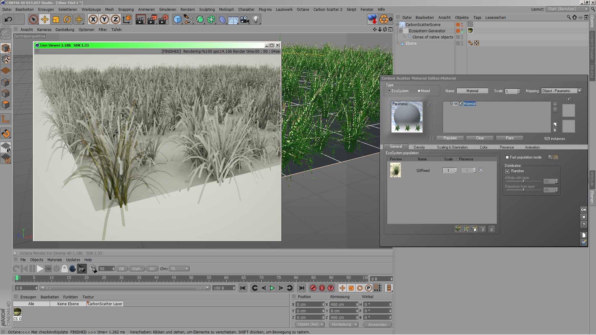Viewport: 596px width, 335px height.
Task: Select the EcoSystem type radio button
Action: 390,91
